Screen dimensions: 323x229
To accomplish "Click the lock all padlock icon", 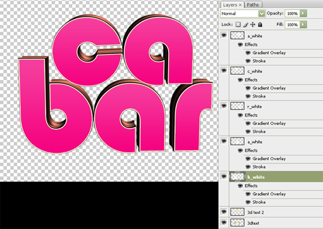I will [x=260, y=25].
